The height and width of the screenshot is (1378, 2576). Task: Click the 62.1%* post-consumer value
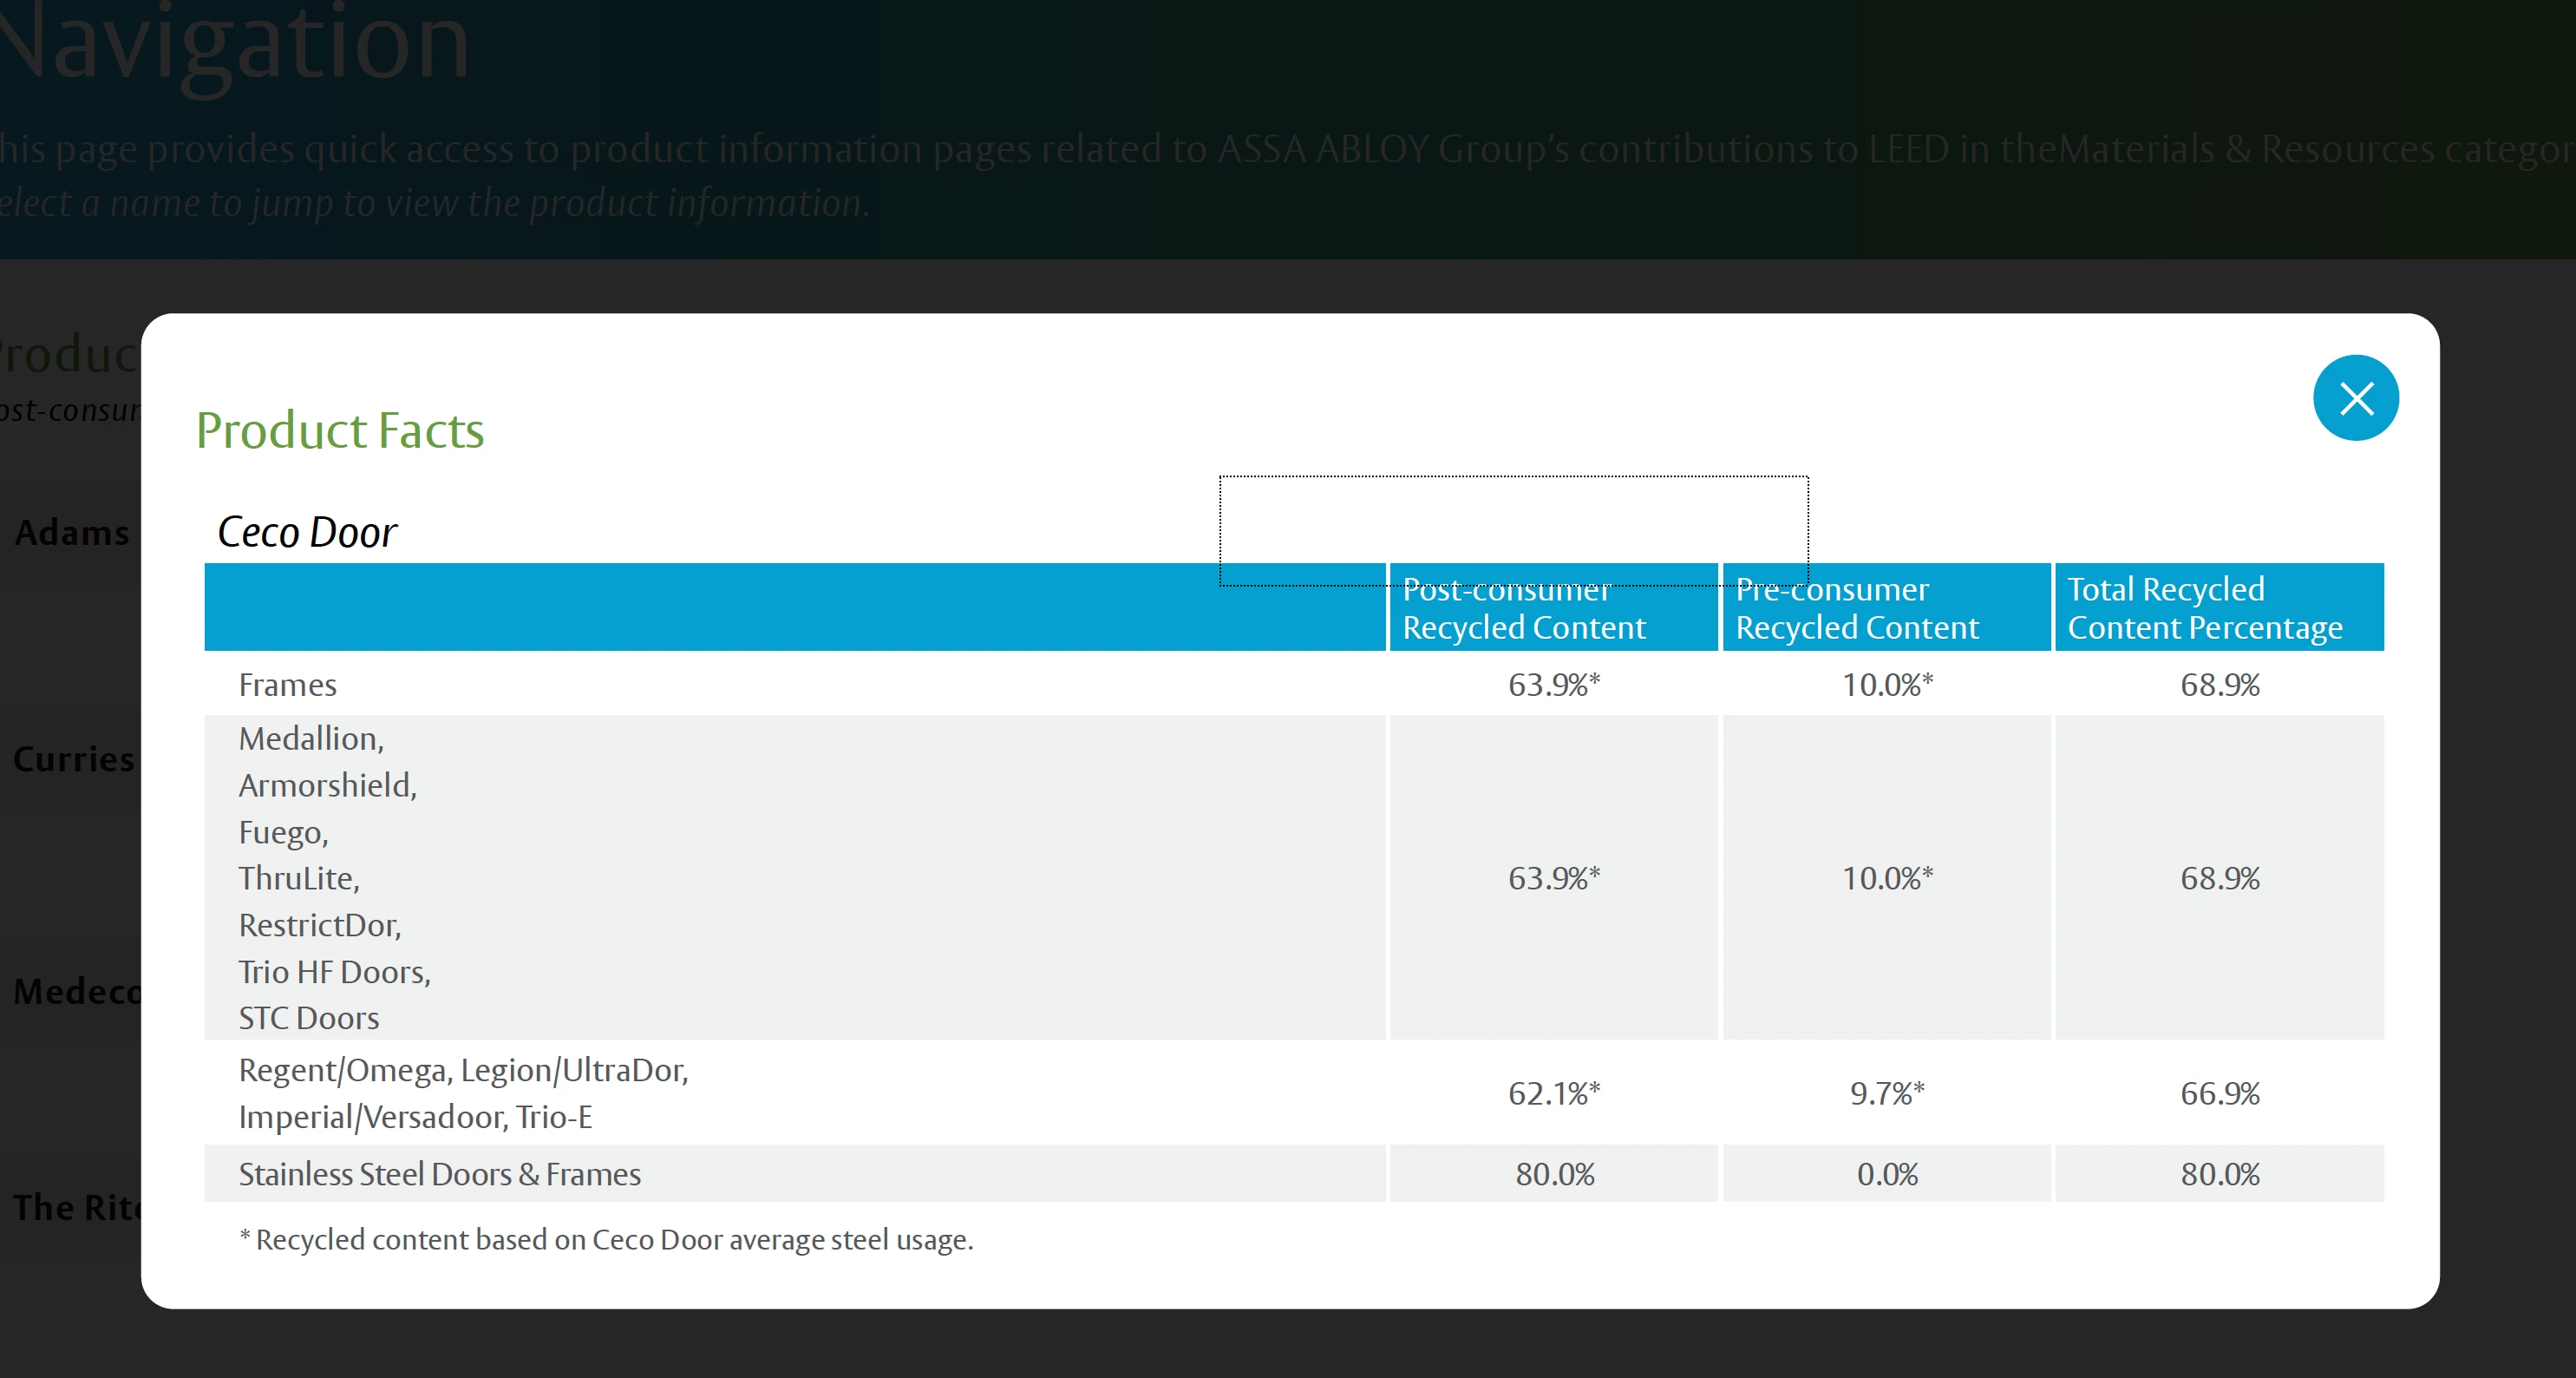pyautogui.click(x=1553, y=1093)
